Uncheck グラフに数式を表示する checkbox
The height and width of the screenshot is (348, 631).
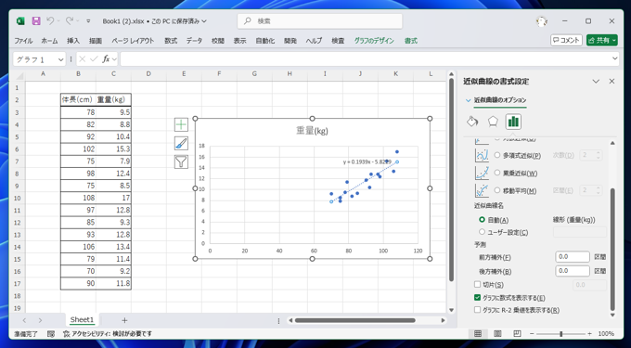pos(477,298)
